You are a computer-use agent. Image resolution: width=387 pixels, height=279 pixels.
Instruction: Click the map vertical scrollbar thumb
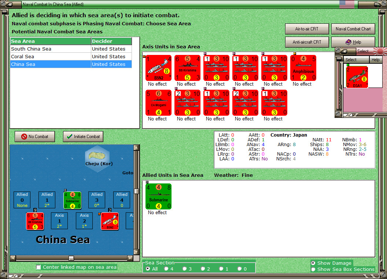(136, 191)
